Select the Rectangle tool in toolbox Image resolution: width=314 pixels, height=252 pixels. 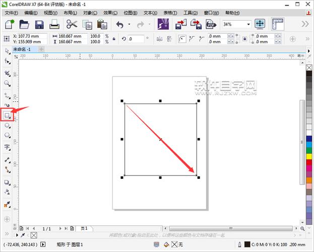tap(7, 115)
